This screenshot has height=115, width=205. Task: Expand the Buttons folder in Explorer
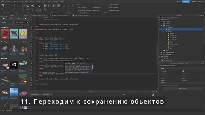166,33
